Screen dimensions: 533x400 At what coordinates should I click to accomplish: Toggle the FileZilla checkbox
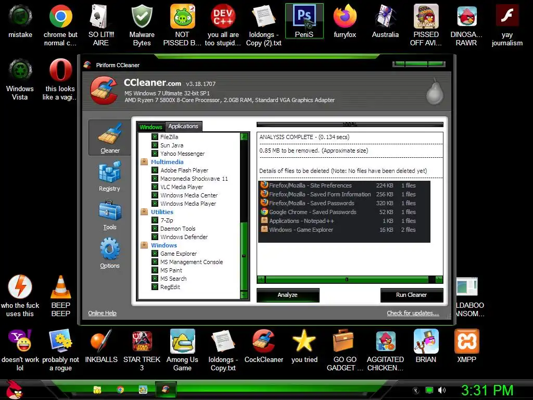click(155, 137)
